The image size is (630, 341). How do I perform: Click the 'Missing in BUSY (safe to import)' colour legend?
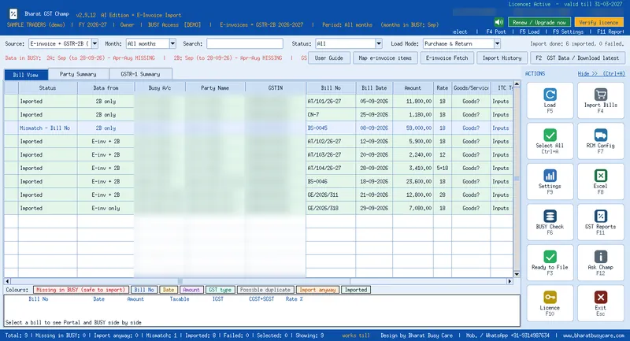coord(81,290)
